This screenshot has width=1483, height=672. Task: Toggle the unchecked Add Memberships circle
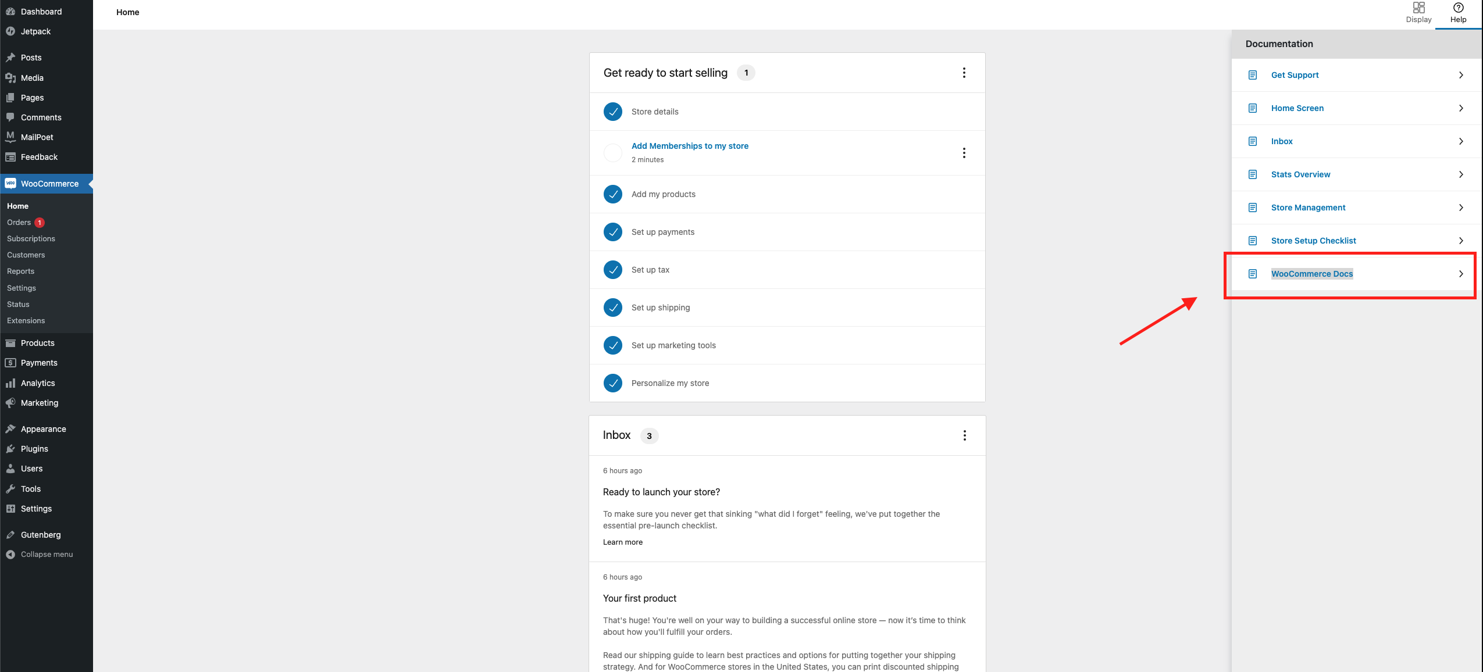point(613,153)
